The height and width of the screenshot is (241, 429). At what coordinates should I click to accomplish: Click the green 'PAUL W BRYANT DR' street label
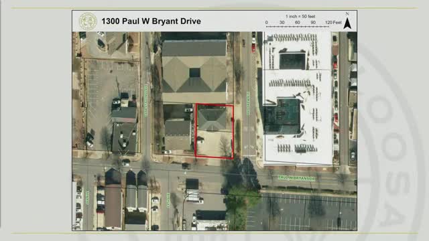click(296, 179)
